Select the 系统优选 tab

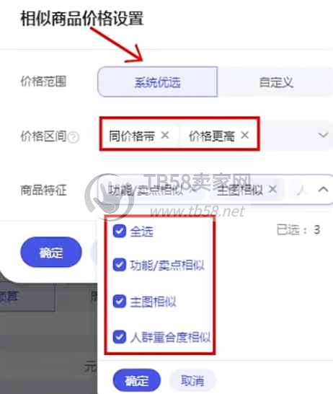(x=157, y=82)
